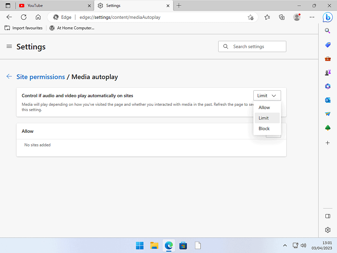Open the Microsoft 365 sidebar icon
The width and height of the screenshot is (337, 253).
click(327, 86)
